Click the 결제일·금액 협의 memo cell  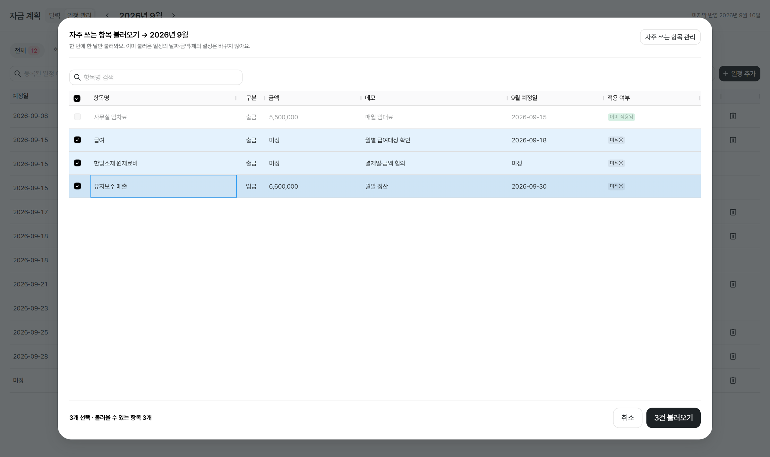[385, 163]
